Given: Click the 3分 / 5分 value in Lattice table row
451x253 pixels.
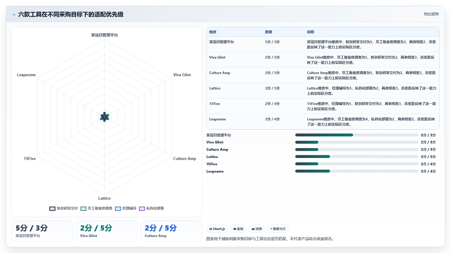Looking at the screenshot, I should (x=272, y=88).
